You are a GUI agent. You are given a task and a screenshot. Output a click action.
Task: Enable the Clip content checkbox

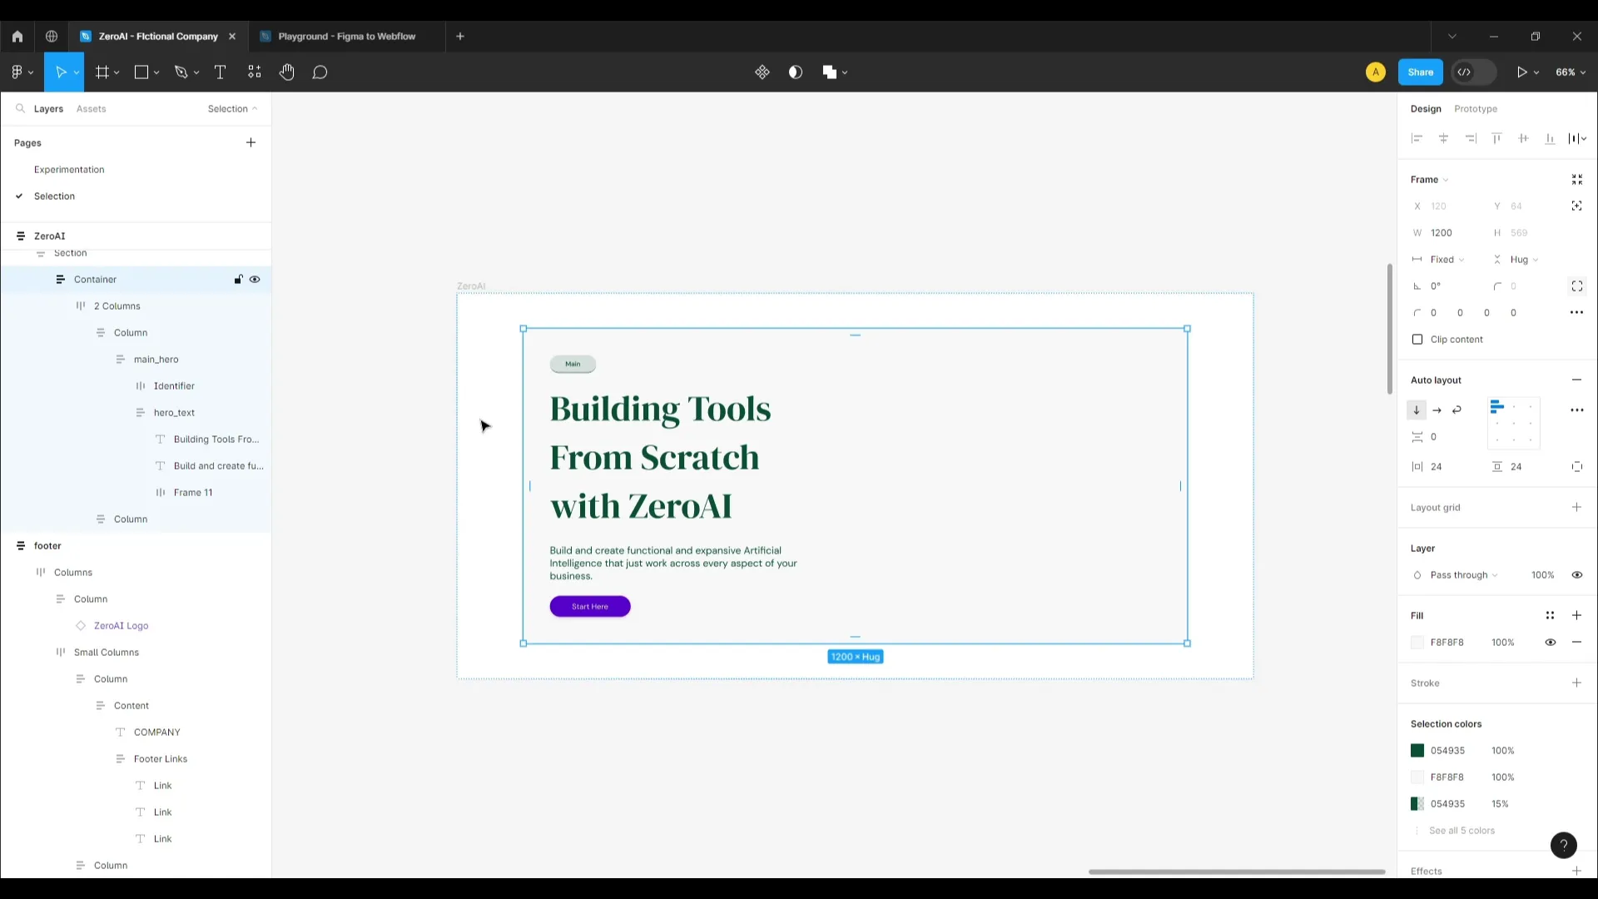click(x=1417, y=340)
